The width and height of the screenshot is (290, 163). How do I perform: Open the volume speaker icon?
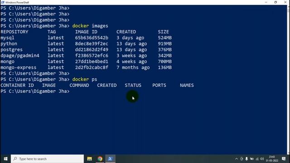262,159
